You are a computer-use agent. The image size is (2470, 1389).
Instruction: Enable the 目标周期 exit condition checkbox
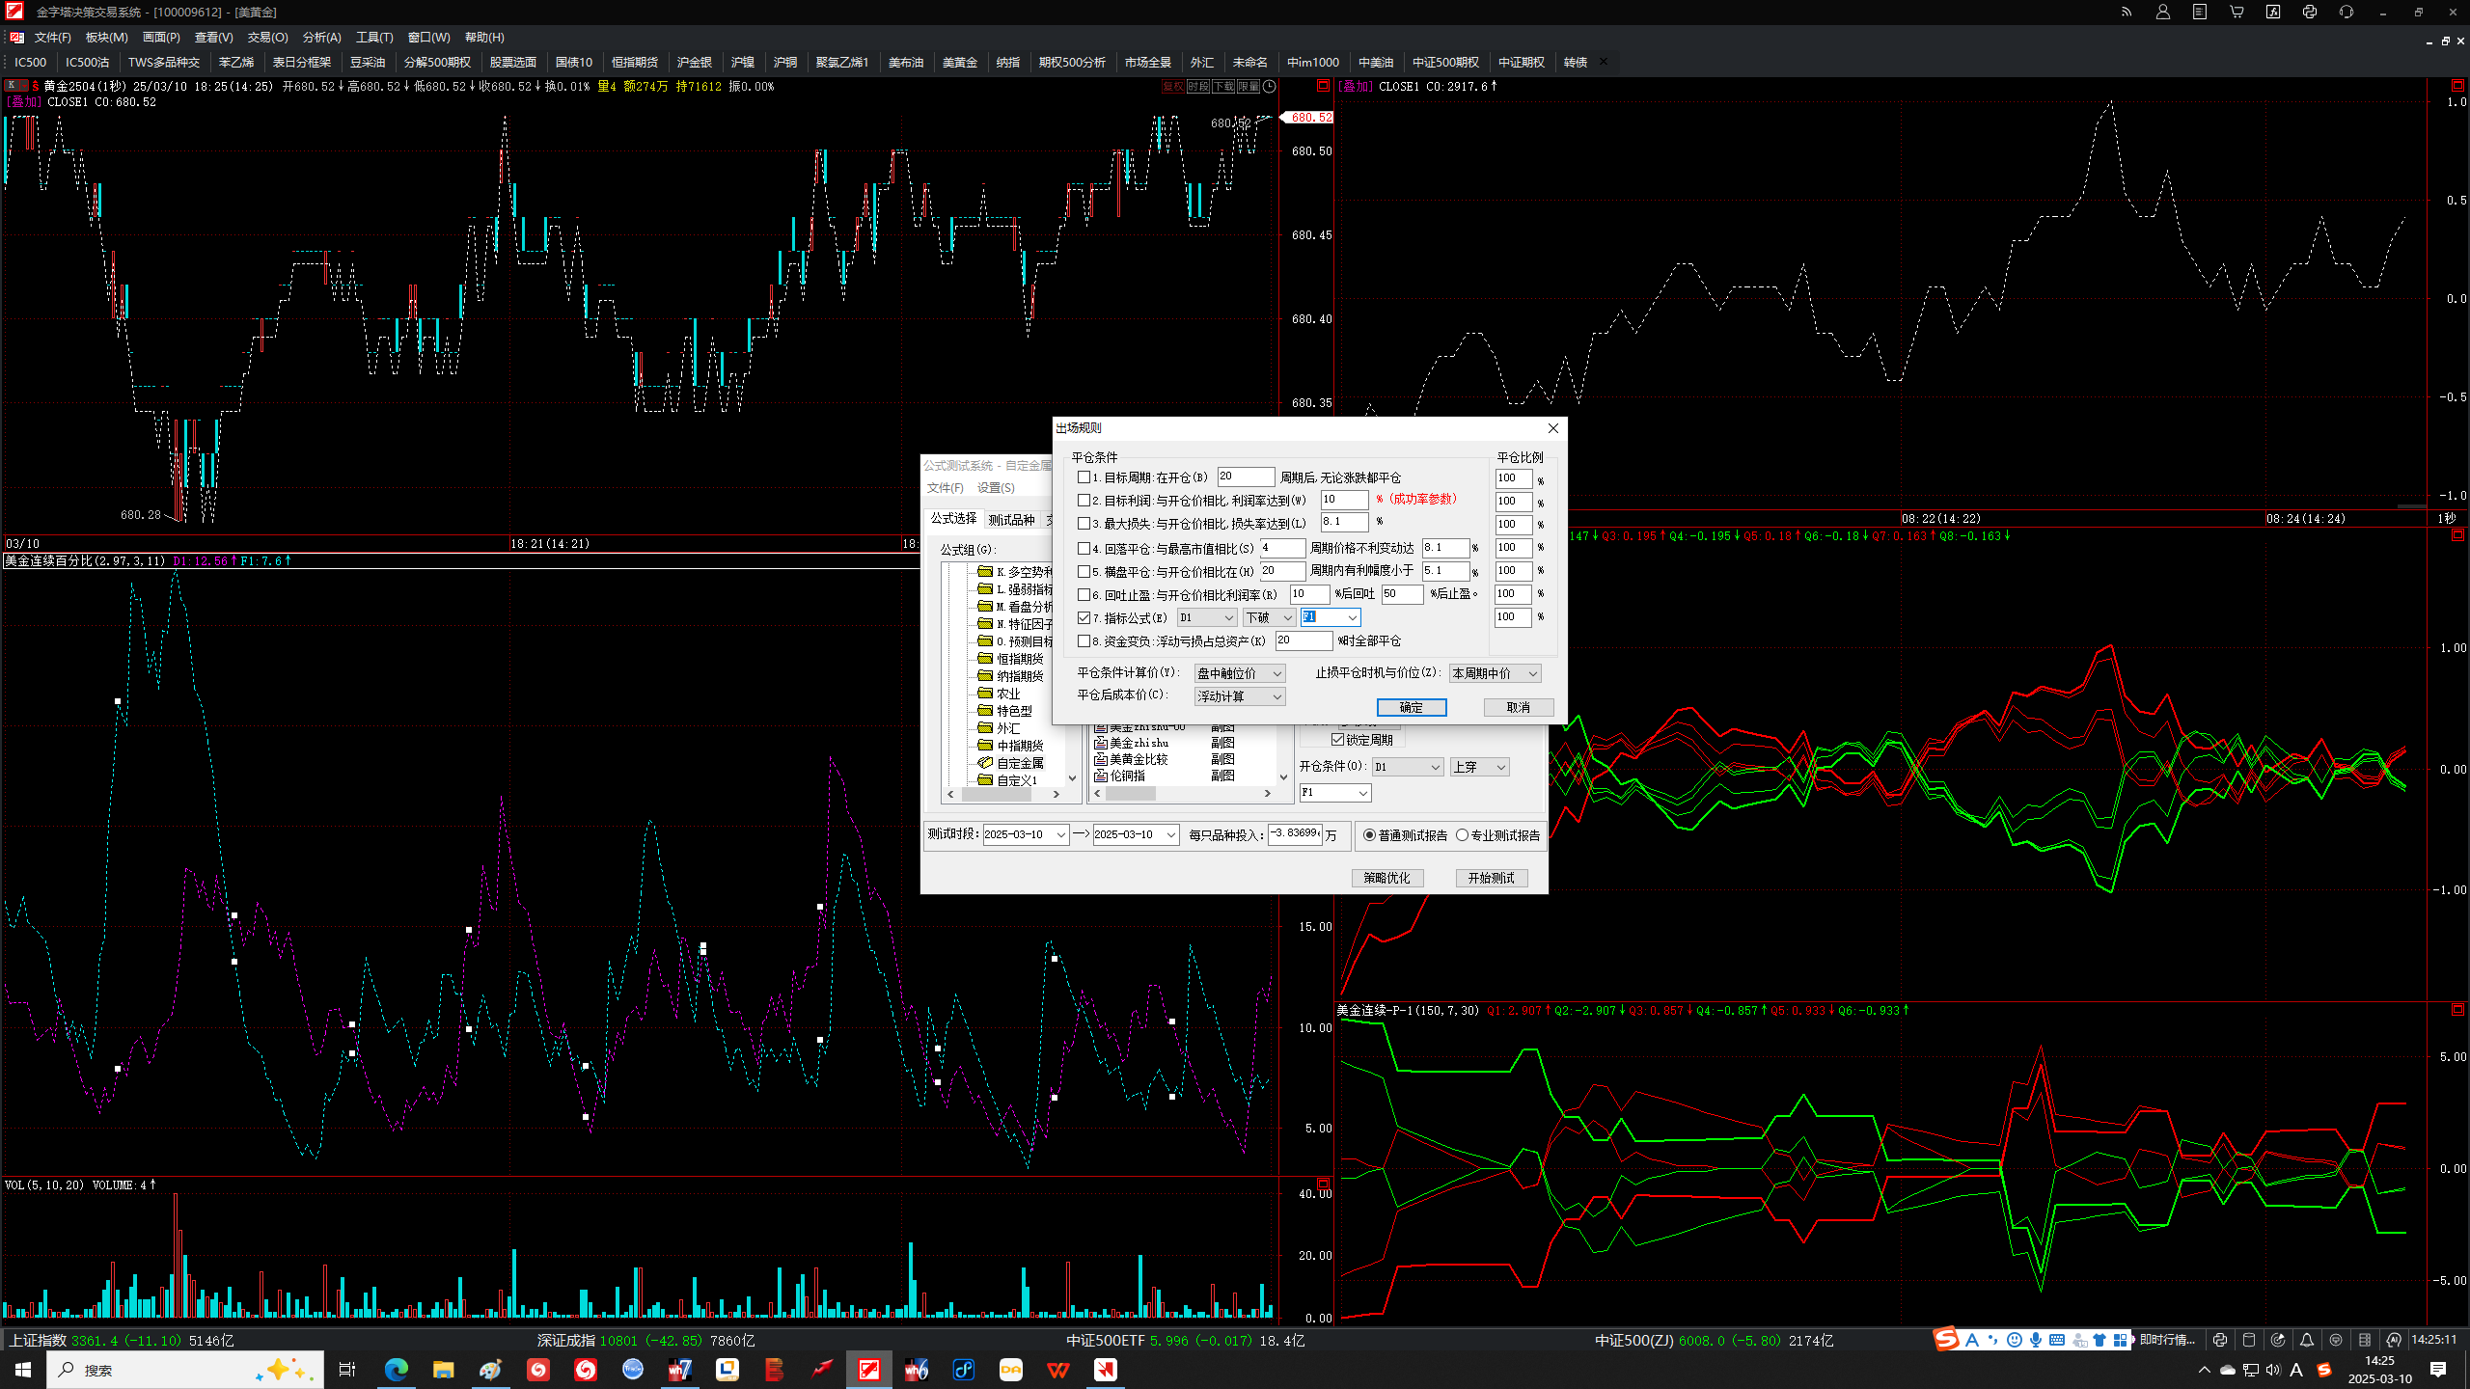pyautogui.click(x=1084, y=477)
